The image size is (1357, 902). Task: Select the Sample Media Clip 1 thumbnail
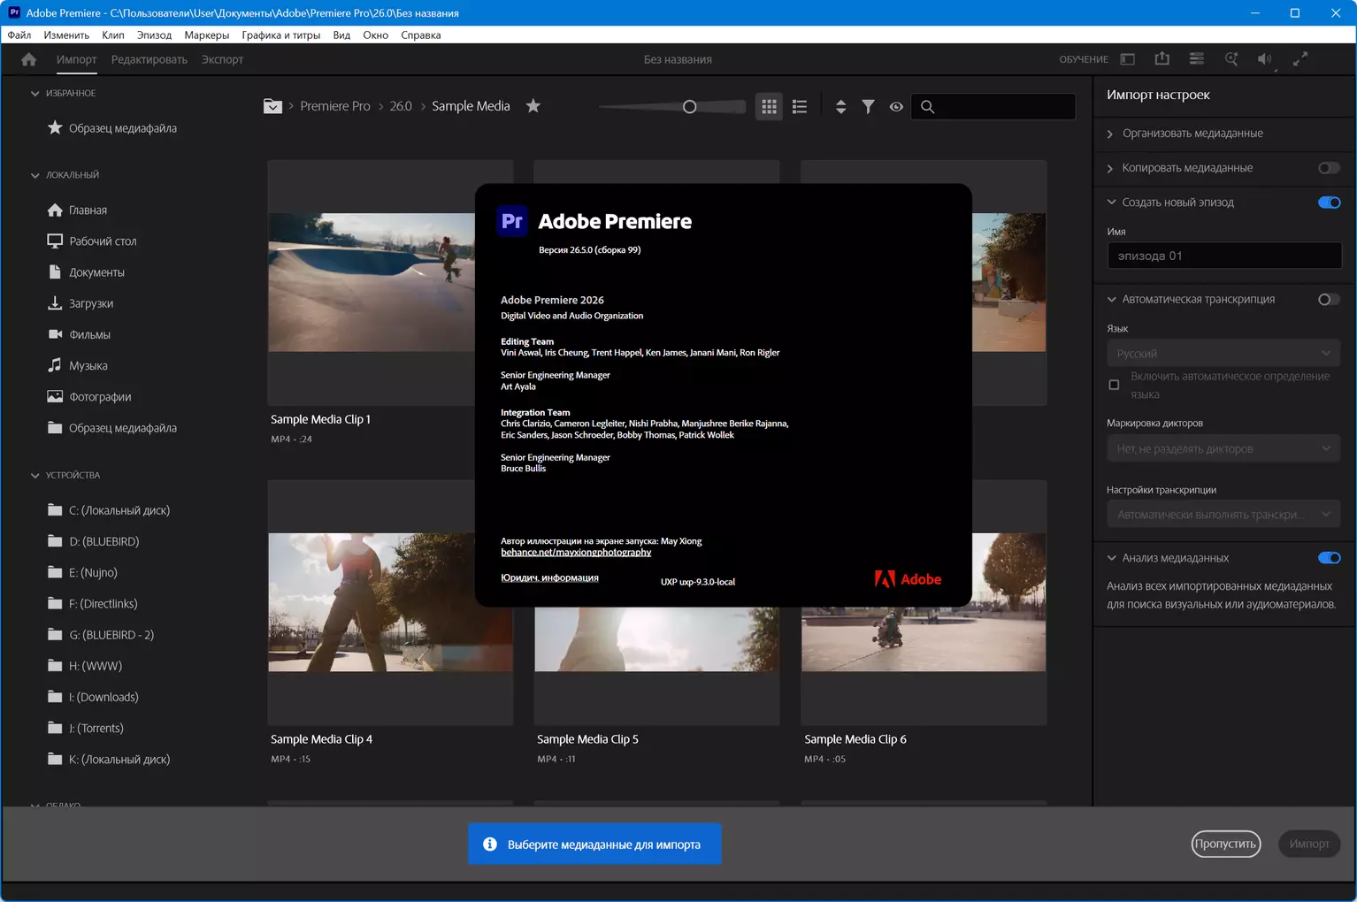pyautogui.click(x=372, y=283)
